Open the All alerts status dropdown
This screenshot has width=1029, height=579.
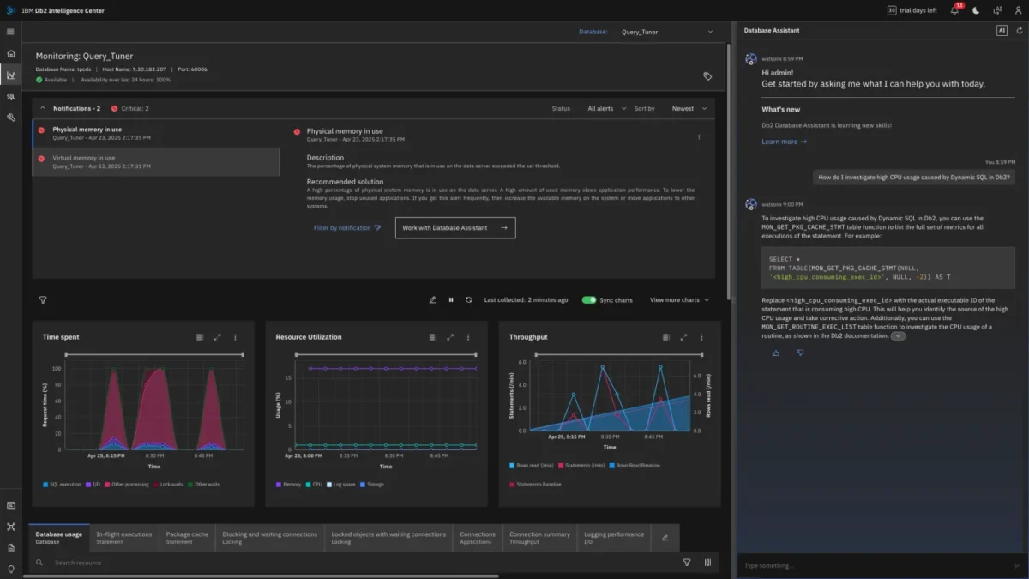606,109
